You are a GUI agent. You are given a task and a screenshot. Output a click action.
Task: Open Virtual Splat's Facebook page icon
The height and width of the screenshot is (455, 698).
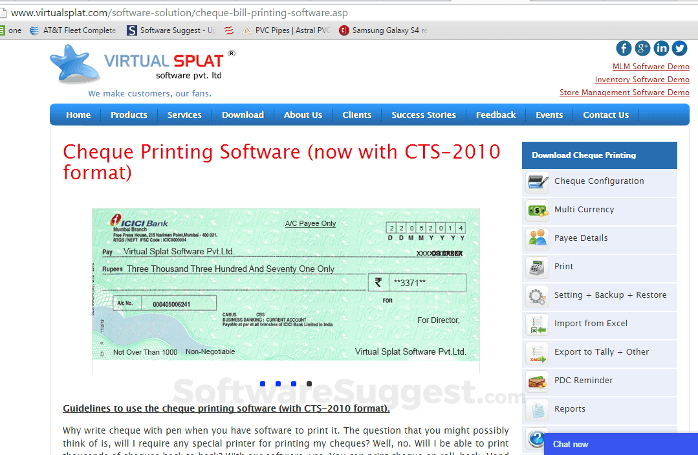(x=623, y=48)
